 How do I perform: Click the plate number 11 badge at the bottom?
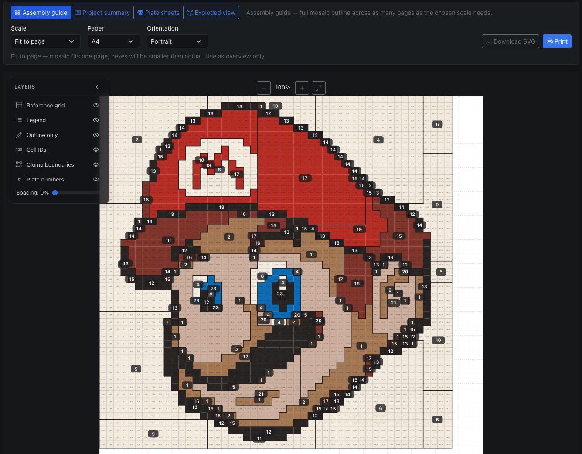point(259,439)
